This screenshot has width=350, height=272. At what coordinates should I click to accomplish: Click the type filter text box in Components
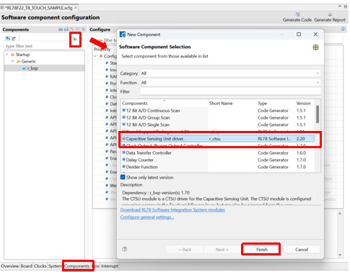tap(45, 46)
